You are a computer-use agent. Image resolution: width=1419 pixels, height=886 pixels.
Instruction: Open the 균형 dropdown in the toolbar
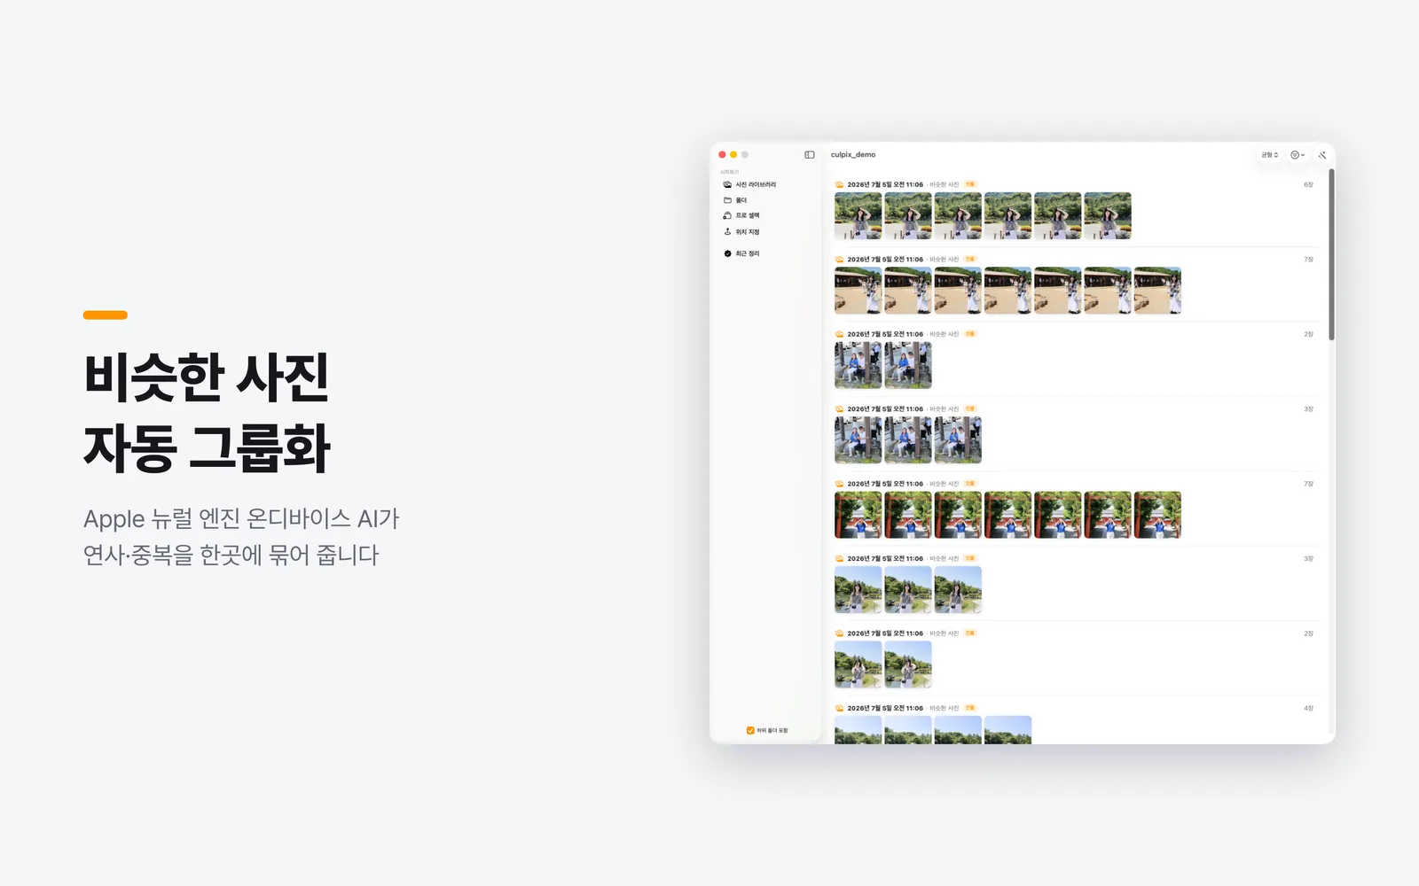1270,155
